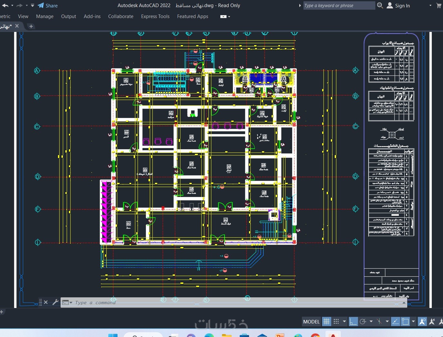Go to the Collaborate ribbon tab
The image size is (443, 337).
[121, 16]
